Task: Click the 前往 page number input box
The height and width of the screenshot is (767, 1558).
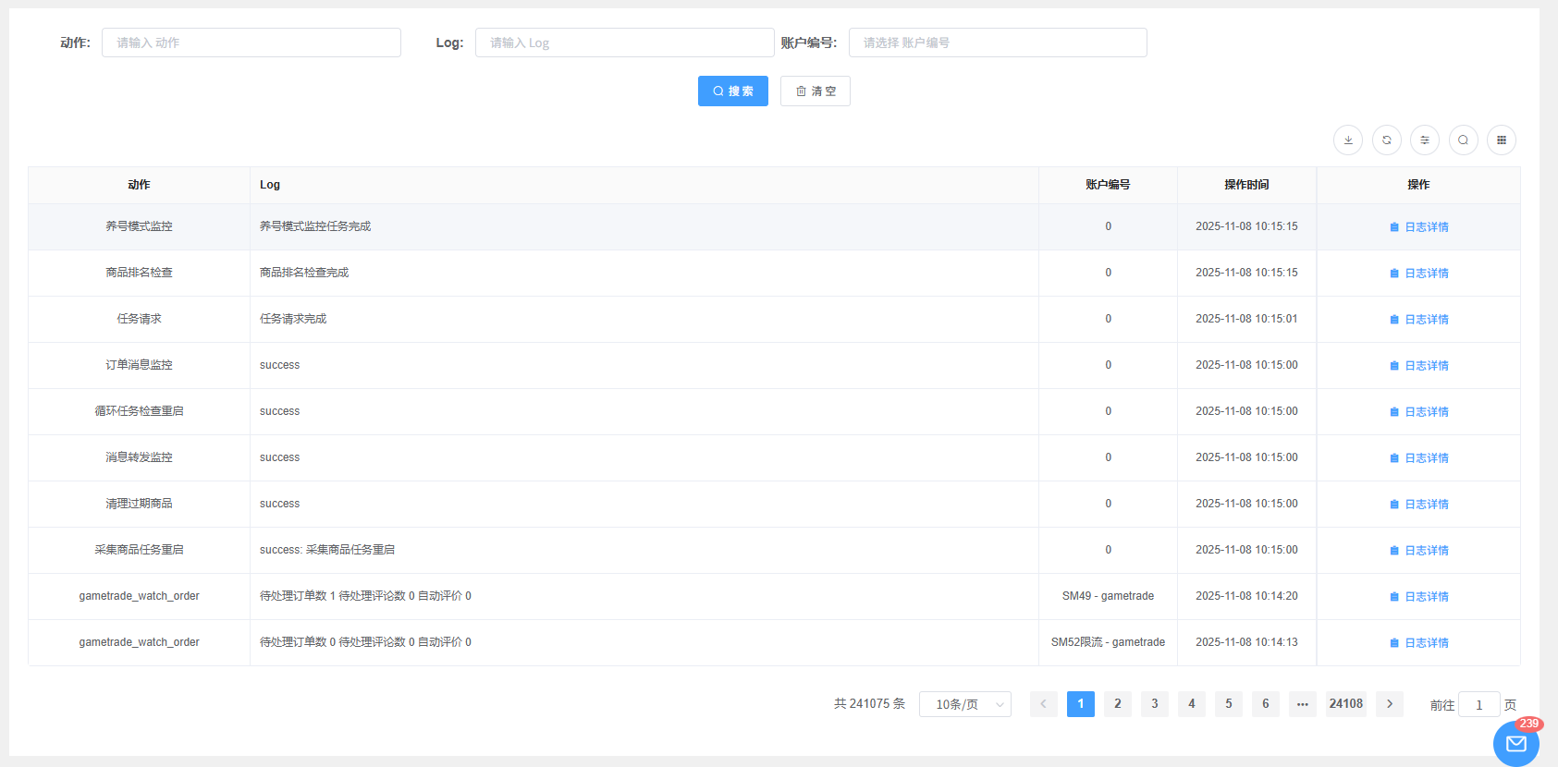Action: (1478, 705)
